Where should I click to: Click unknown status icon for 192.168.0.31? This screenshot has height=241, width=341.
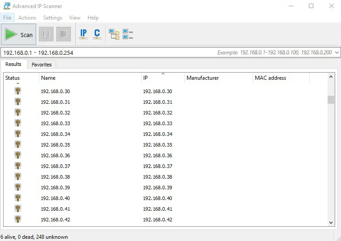(18, 102)
